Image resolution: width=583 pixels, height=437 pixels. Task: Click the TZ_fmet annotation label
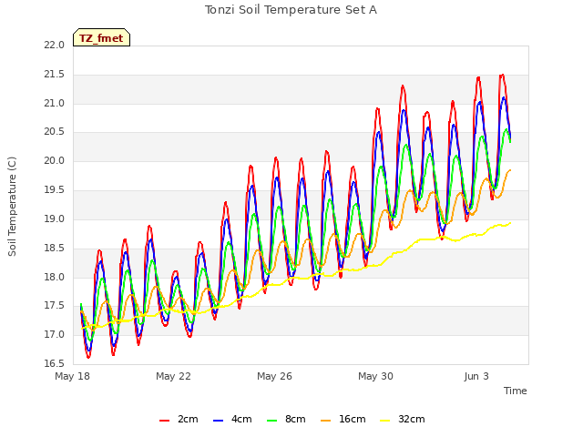[x=101, y=37]
